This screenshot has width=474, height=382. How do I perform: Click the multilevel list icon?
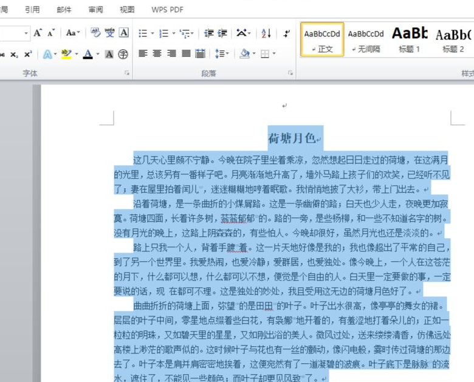185,33
